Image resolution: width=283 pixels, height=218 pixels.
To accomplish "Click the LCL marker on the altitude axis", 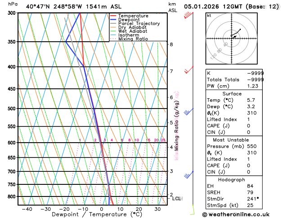I will [x=176, y=198].
